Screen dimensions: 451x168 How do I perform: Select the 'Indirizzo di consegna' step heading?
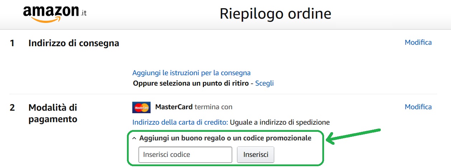tap(73, 43)
